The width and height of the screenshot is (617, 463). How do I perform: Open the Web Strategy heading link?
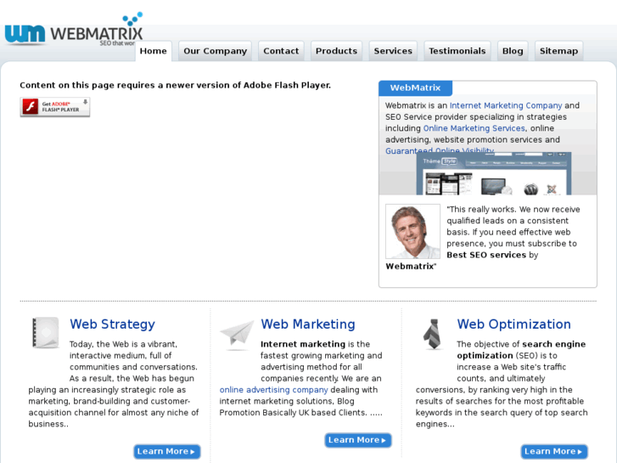(112, 325)
